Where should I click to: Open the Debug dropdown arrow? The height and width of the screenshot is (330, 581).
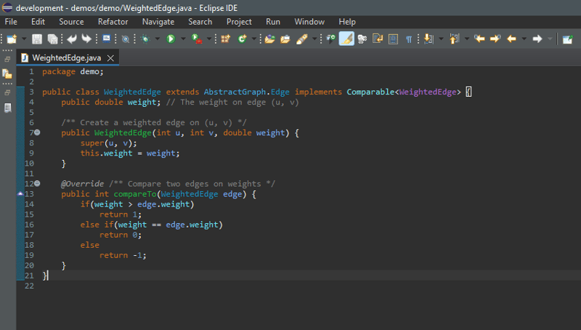coord(157,39)
